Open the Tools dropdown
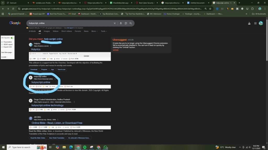The height and width of the screenshot is (150, 268). pos(104,31)
